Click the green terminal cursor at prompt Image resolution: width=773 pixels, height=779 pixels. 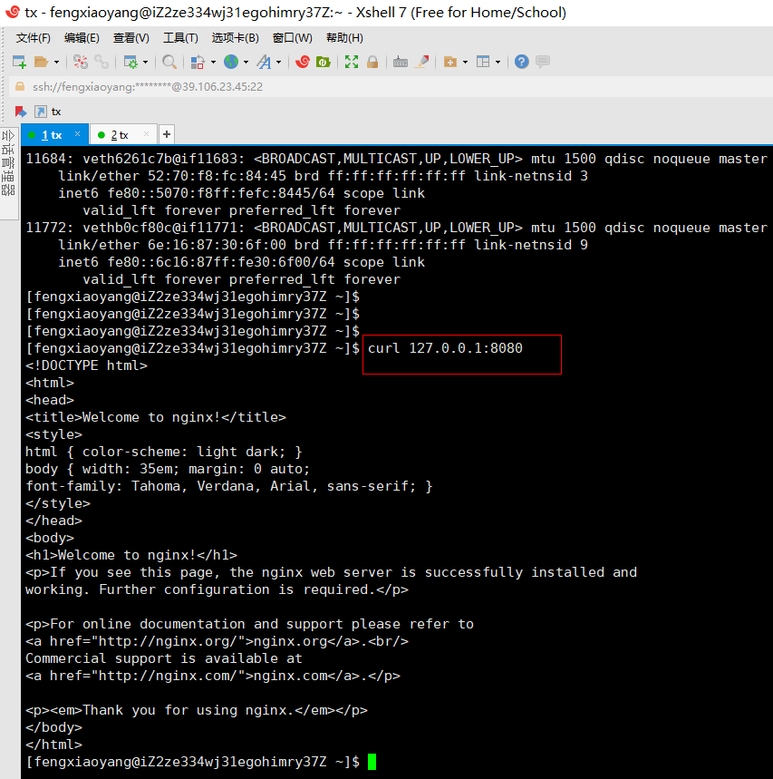372,762
